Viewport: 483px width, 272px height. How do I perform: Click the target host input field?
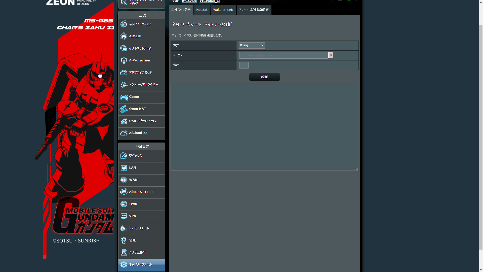coord(284,55)
